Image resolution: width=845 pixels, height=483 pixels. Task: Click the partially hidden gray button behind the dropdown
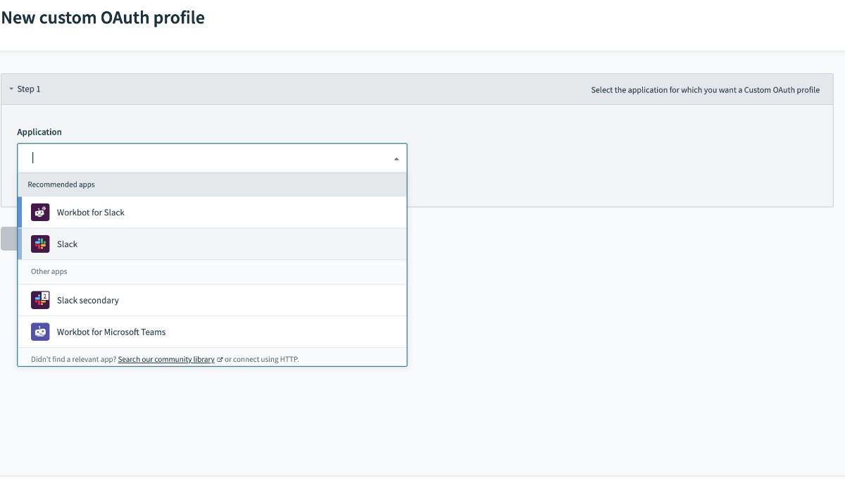[x=9, y=239]
